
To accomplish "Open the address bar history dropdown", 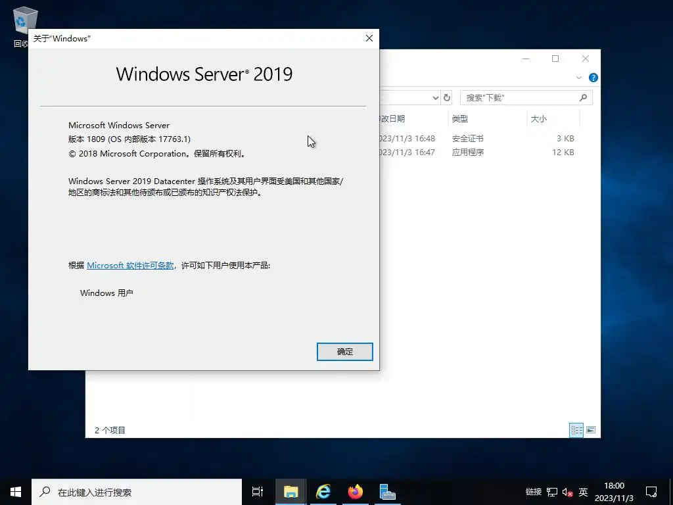I will tap(435, 97).
